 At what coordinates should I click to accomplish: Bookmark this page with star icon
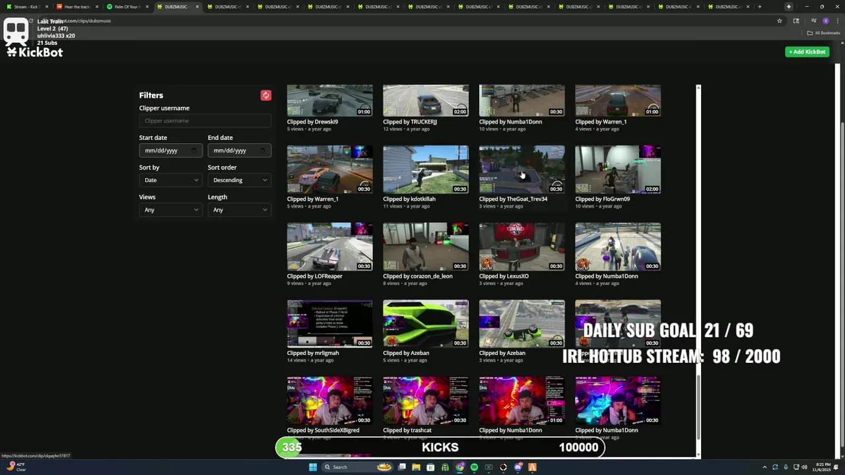point(780,20)
